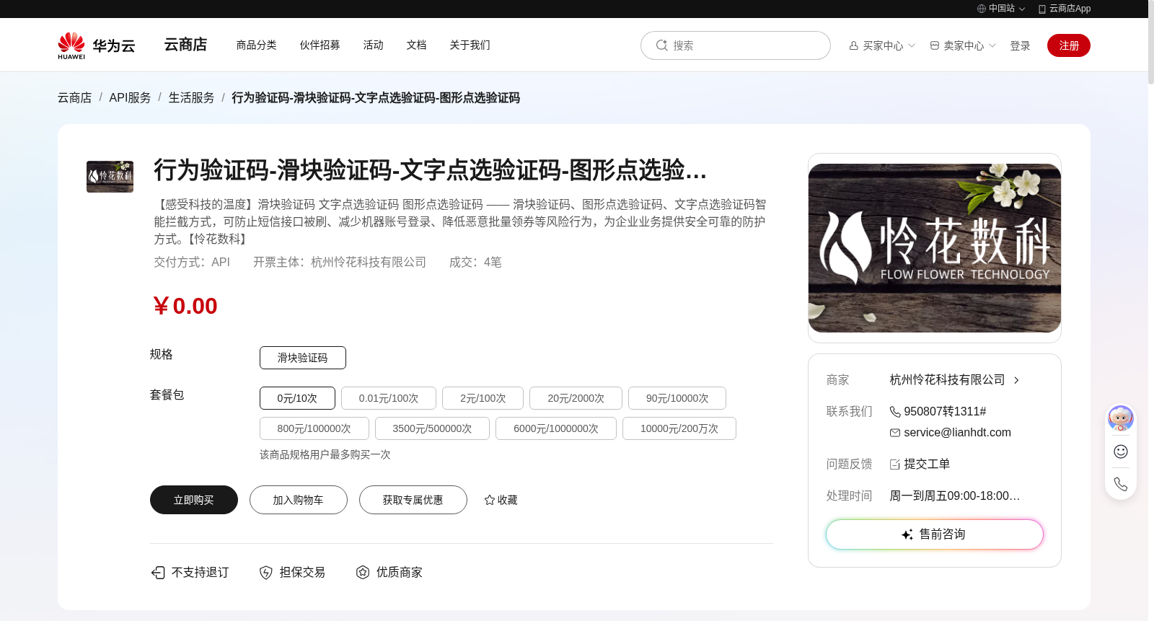Select the 3500元/500000次 package
Viewport: 1154px width, 621px height.
point(433,428)
